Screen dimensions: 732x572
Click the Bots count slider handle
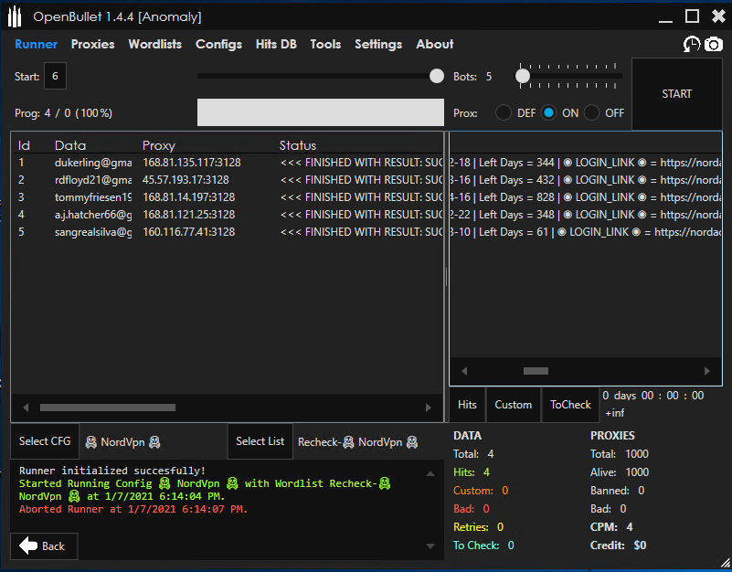(523, 76)
